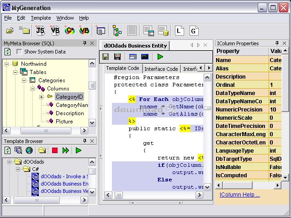The width and height of the screenshot is (291, 218).
Task: Select the Picture column in tree
Action: click(64, 121)
